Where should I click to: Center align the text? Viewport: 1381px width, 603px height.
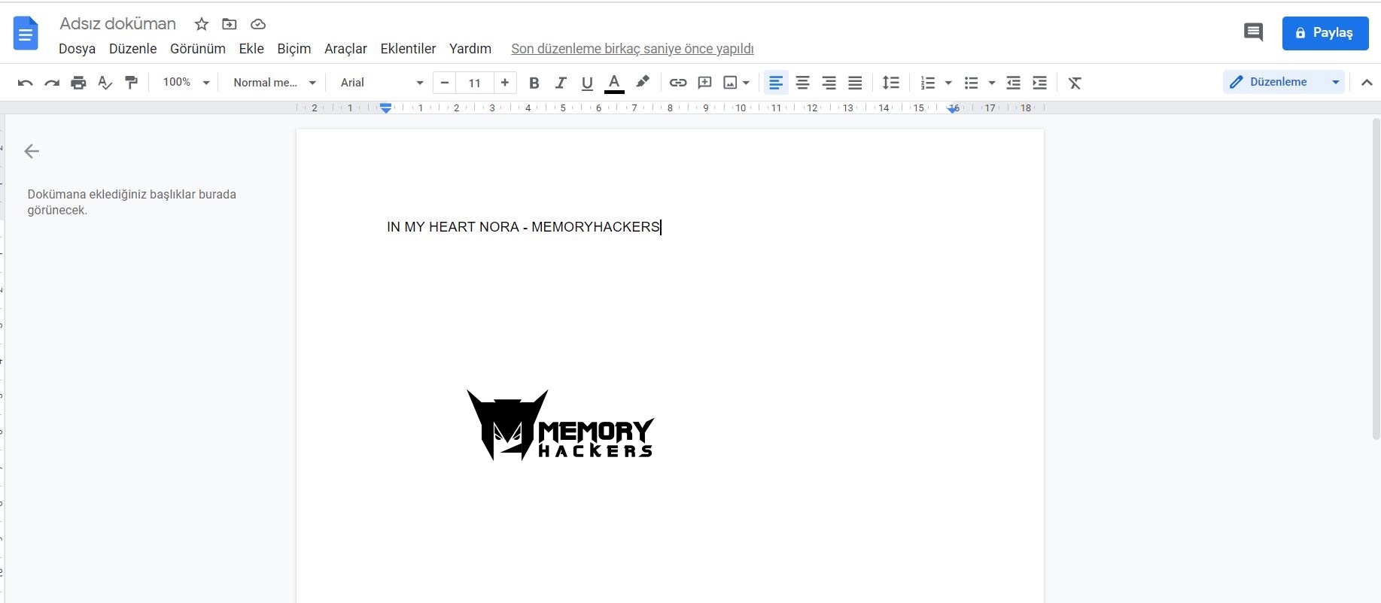[803, 83]
